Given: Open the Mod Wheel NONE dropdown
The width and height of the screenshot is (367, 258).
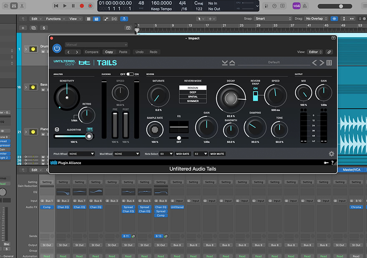Looking at the screenshot, I should pos(127,154).
